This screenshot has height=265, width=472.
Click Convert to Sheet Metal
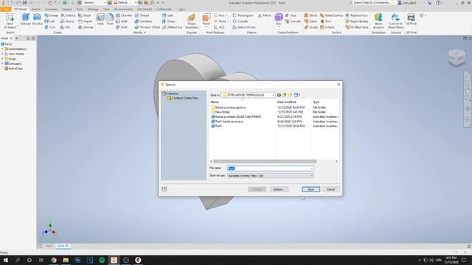396,21
